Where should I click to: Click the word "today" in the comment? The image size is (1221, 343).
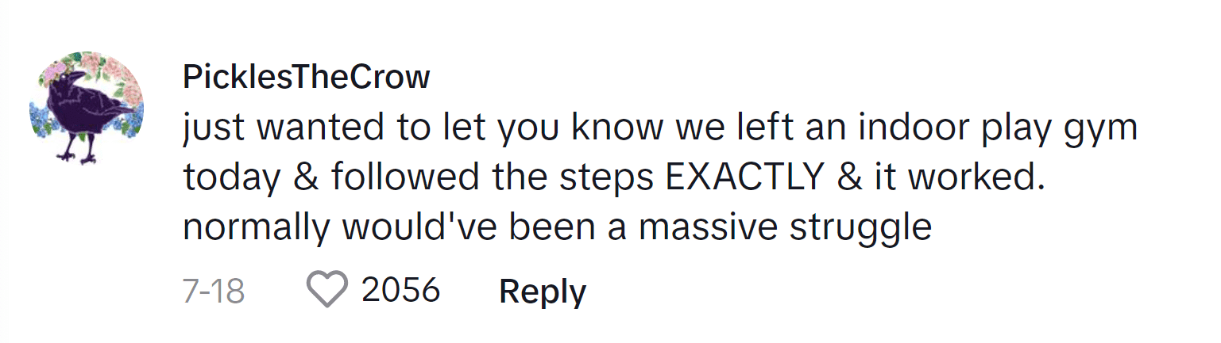[x=230, y=180]
